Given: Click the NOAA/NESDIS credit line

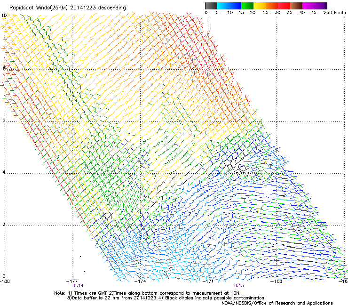Looking at the screenshot, I should 277,303.
